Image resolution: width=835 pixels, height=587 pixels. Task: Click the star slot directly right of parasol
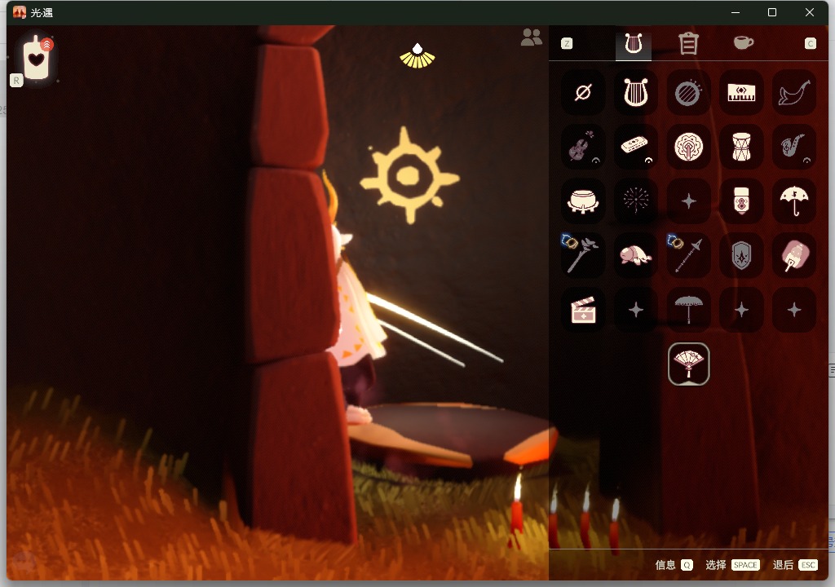741,310
